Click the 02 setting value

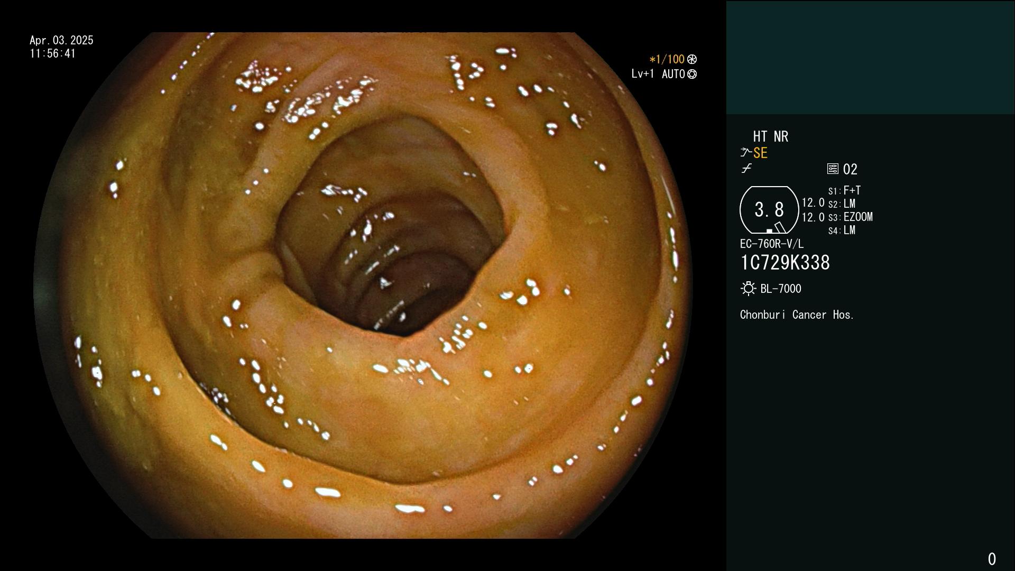point(850,169)
